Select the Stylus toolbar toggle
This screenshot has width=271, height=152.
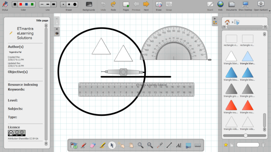click(5, 6)
